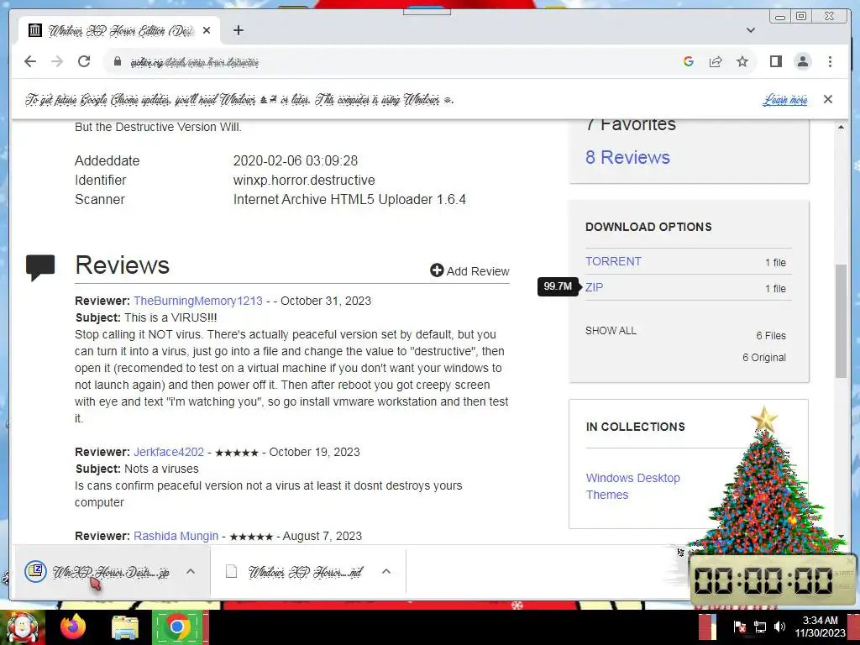Image resolution: width=860 pixels, height=645 pixels.
Task: Open TheBurningMemory1213 reviewer profile
Action: pyautogui.click(x=198, y=301)
